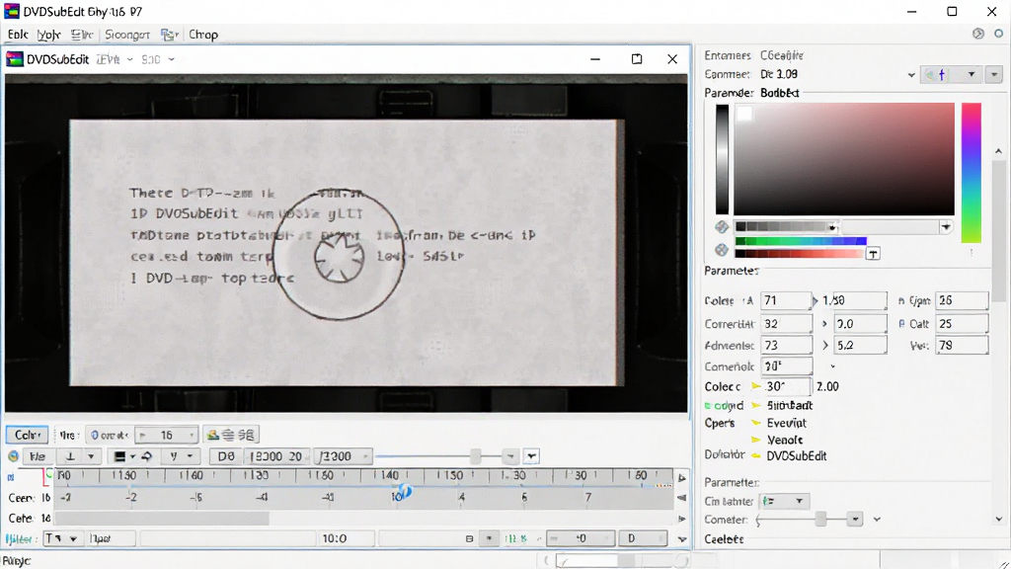Screen dimensions: 1011x569
Task: Click the yellow icon beside DVDSubEdit entry
Action: tap(756, 456)
